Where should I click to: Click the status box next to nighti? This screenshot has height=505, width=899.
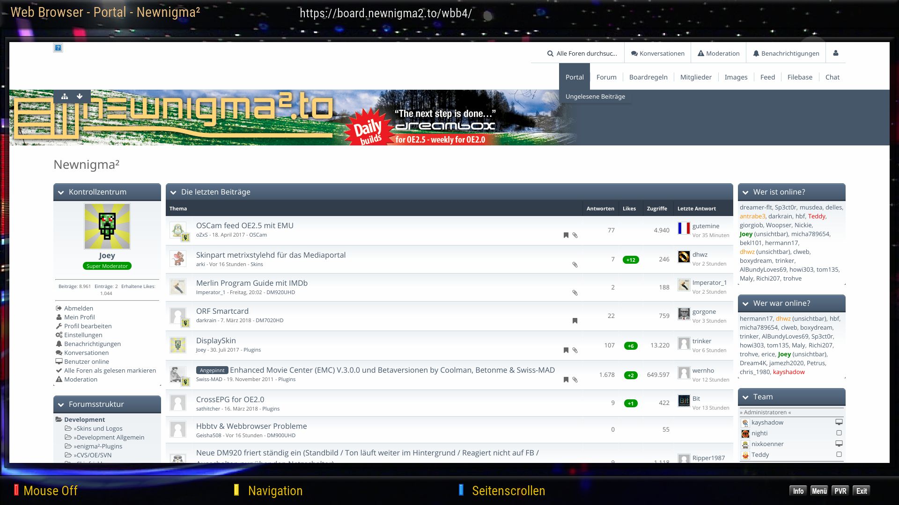tap(839, 433)
